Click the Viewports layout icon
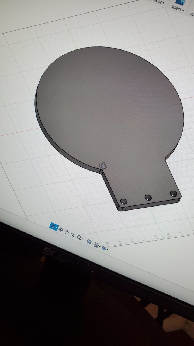The image size is (194, 346). (104, 248)
